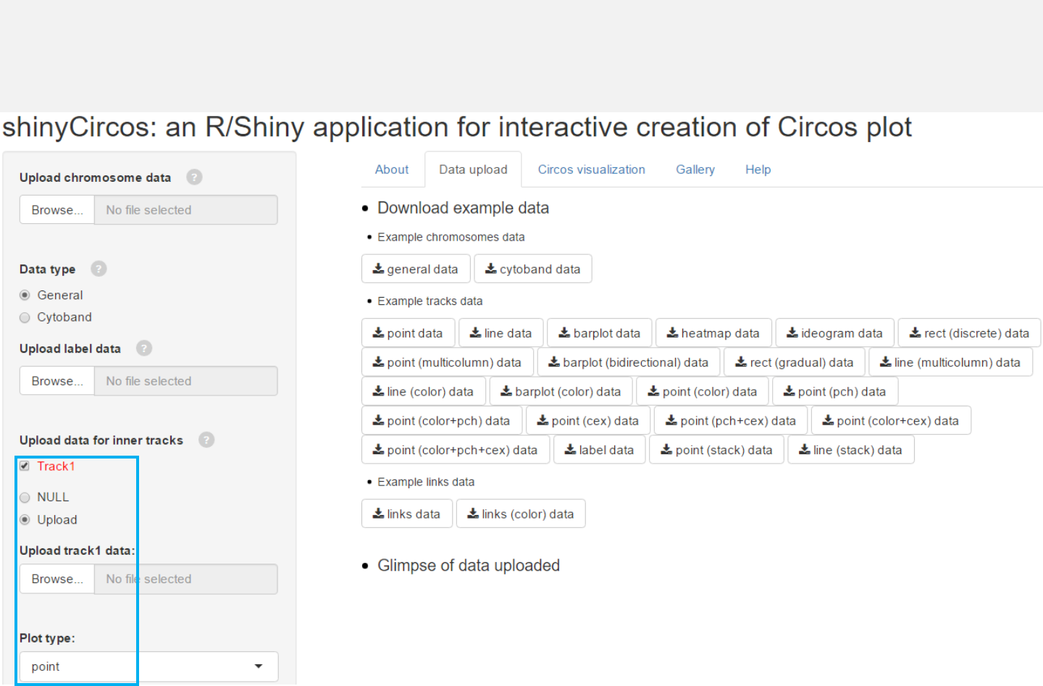
Task: Open the About tab
Action: tap(392, 170)
